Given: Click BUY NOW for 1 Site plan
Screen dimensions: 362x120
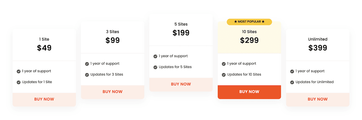Looking at the screenshot, I should (44, 99).
